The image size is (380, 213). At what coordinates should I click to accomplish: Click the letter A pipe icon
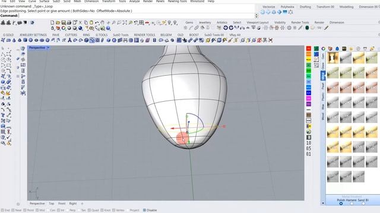pyautogui.click(x=69, y=40)
